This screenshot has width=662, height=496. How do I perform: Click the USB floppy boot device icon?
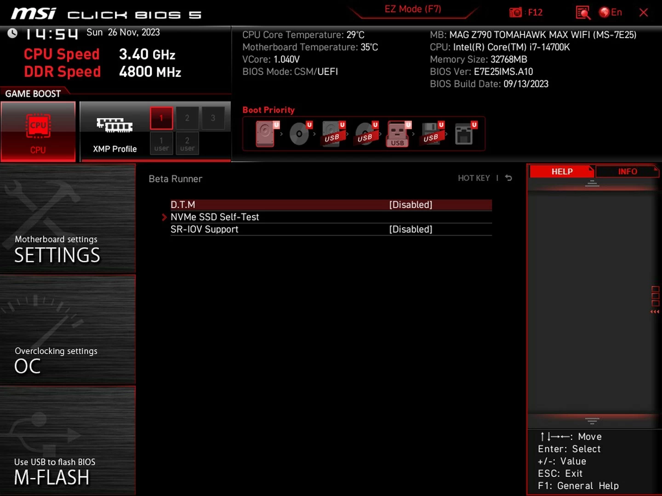(431, 134)
